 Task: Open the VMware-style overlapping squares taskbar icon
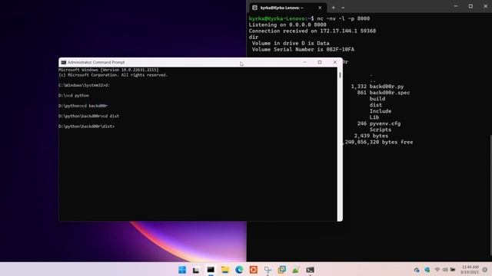click(x=282, y=270)
